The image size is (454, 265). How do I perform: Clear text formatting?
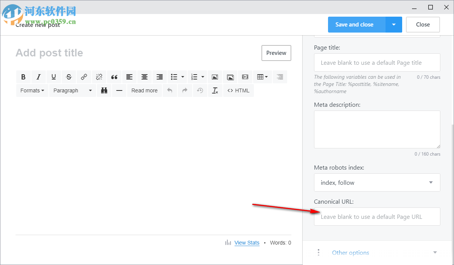[x=215, y=90]
